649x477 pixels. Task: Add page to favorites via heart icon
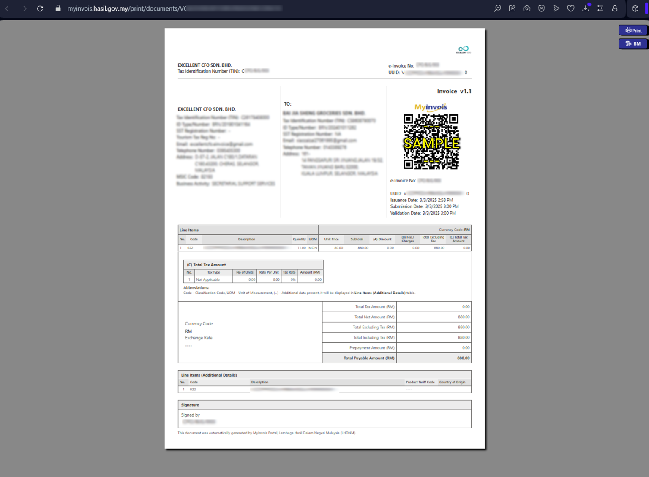pos(571,8)
